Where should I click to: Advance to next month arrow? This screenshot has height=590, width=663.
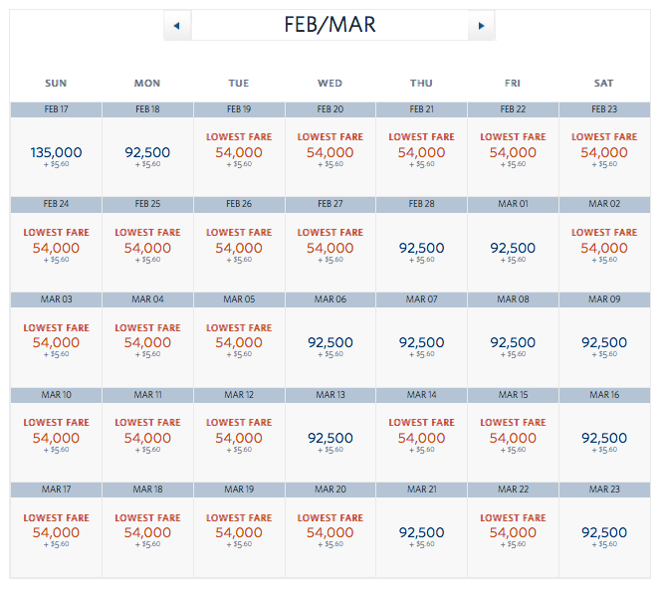482,26
